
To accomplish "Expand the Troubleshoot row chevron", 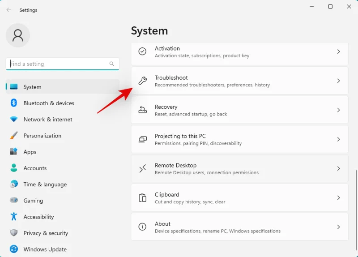I will point(338,81).
